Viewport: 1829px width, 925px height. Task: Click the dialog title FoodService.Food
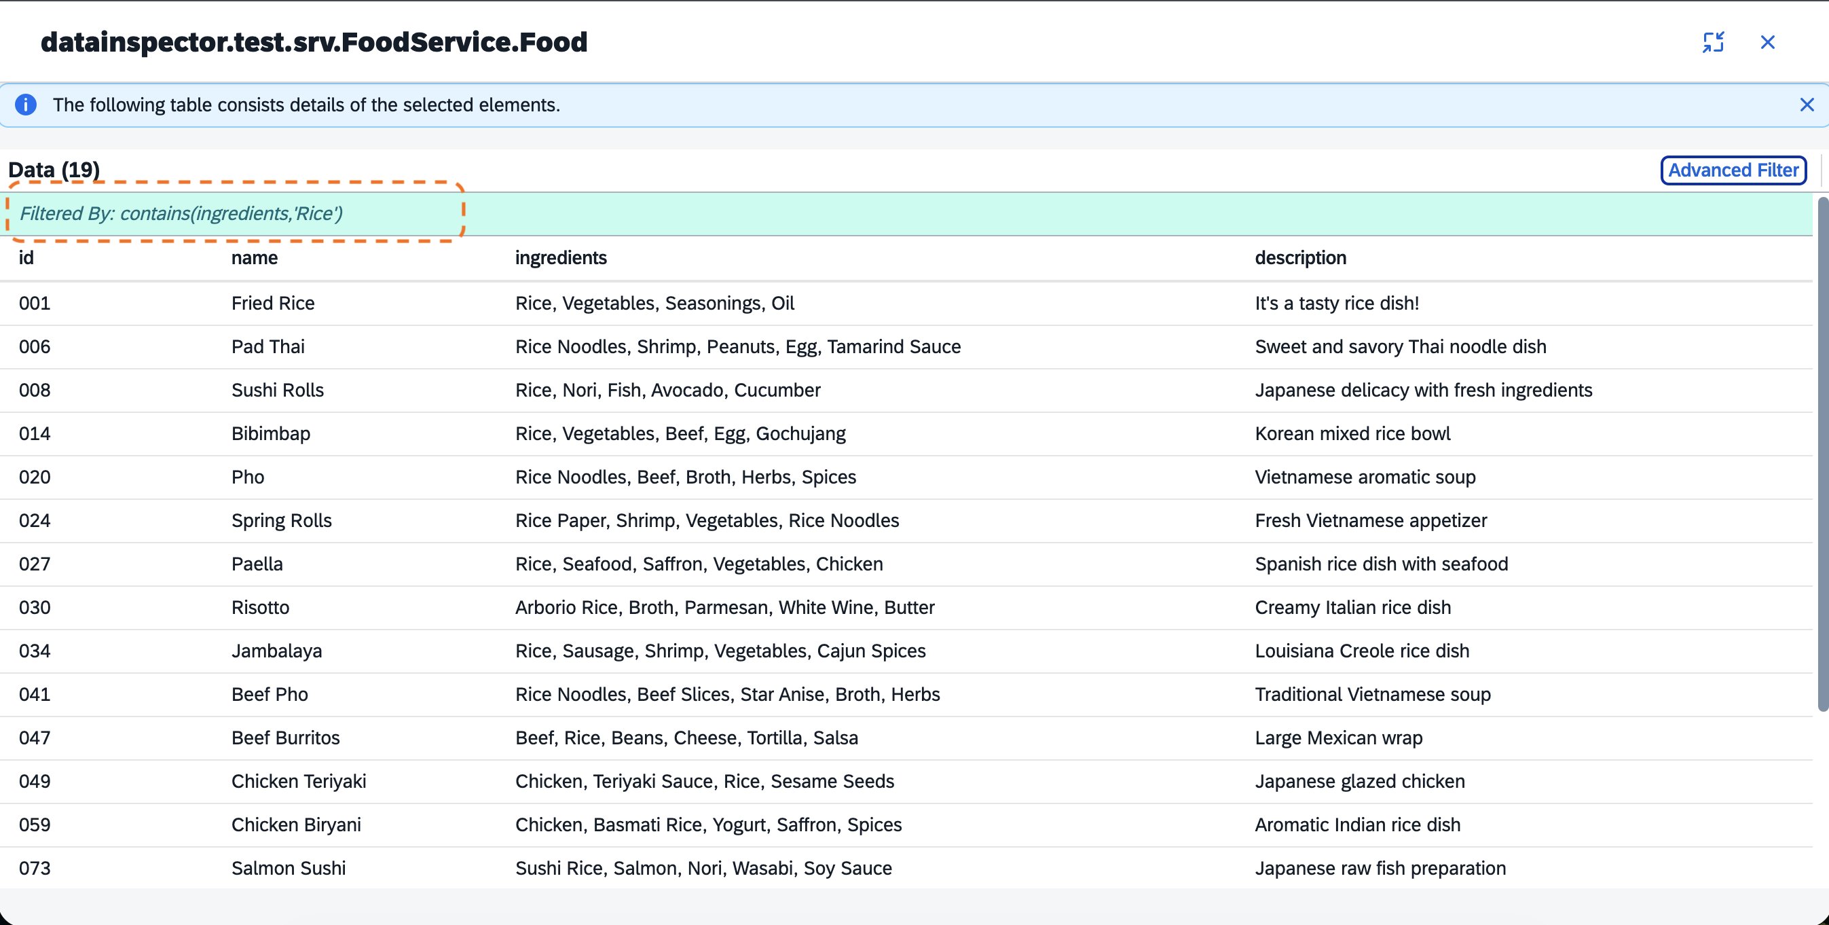[x=314, y=43]
